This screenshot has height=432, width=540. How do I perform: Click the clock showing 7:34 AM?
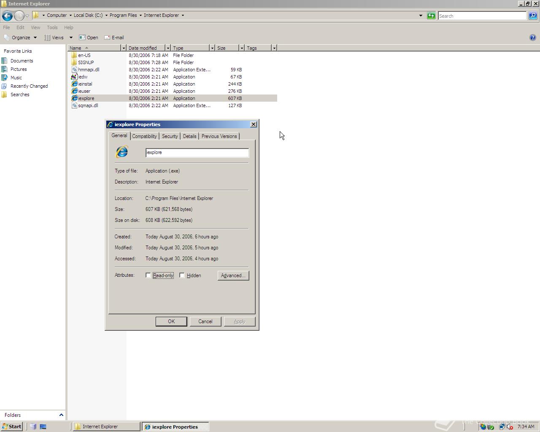click(x=526, y=427)
